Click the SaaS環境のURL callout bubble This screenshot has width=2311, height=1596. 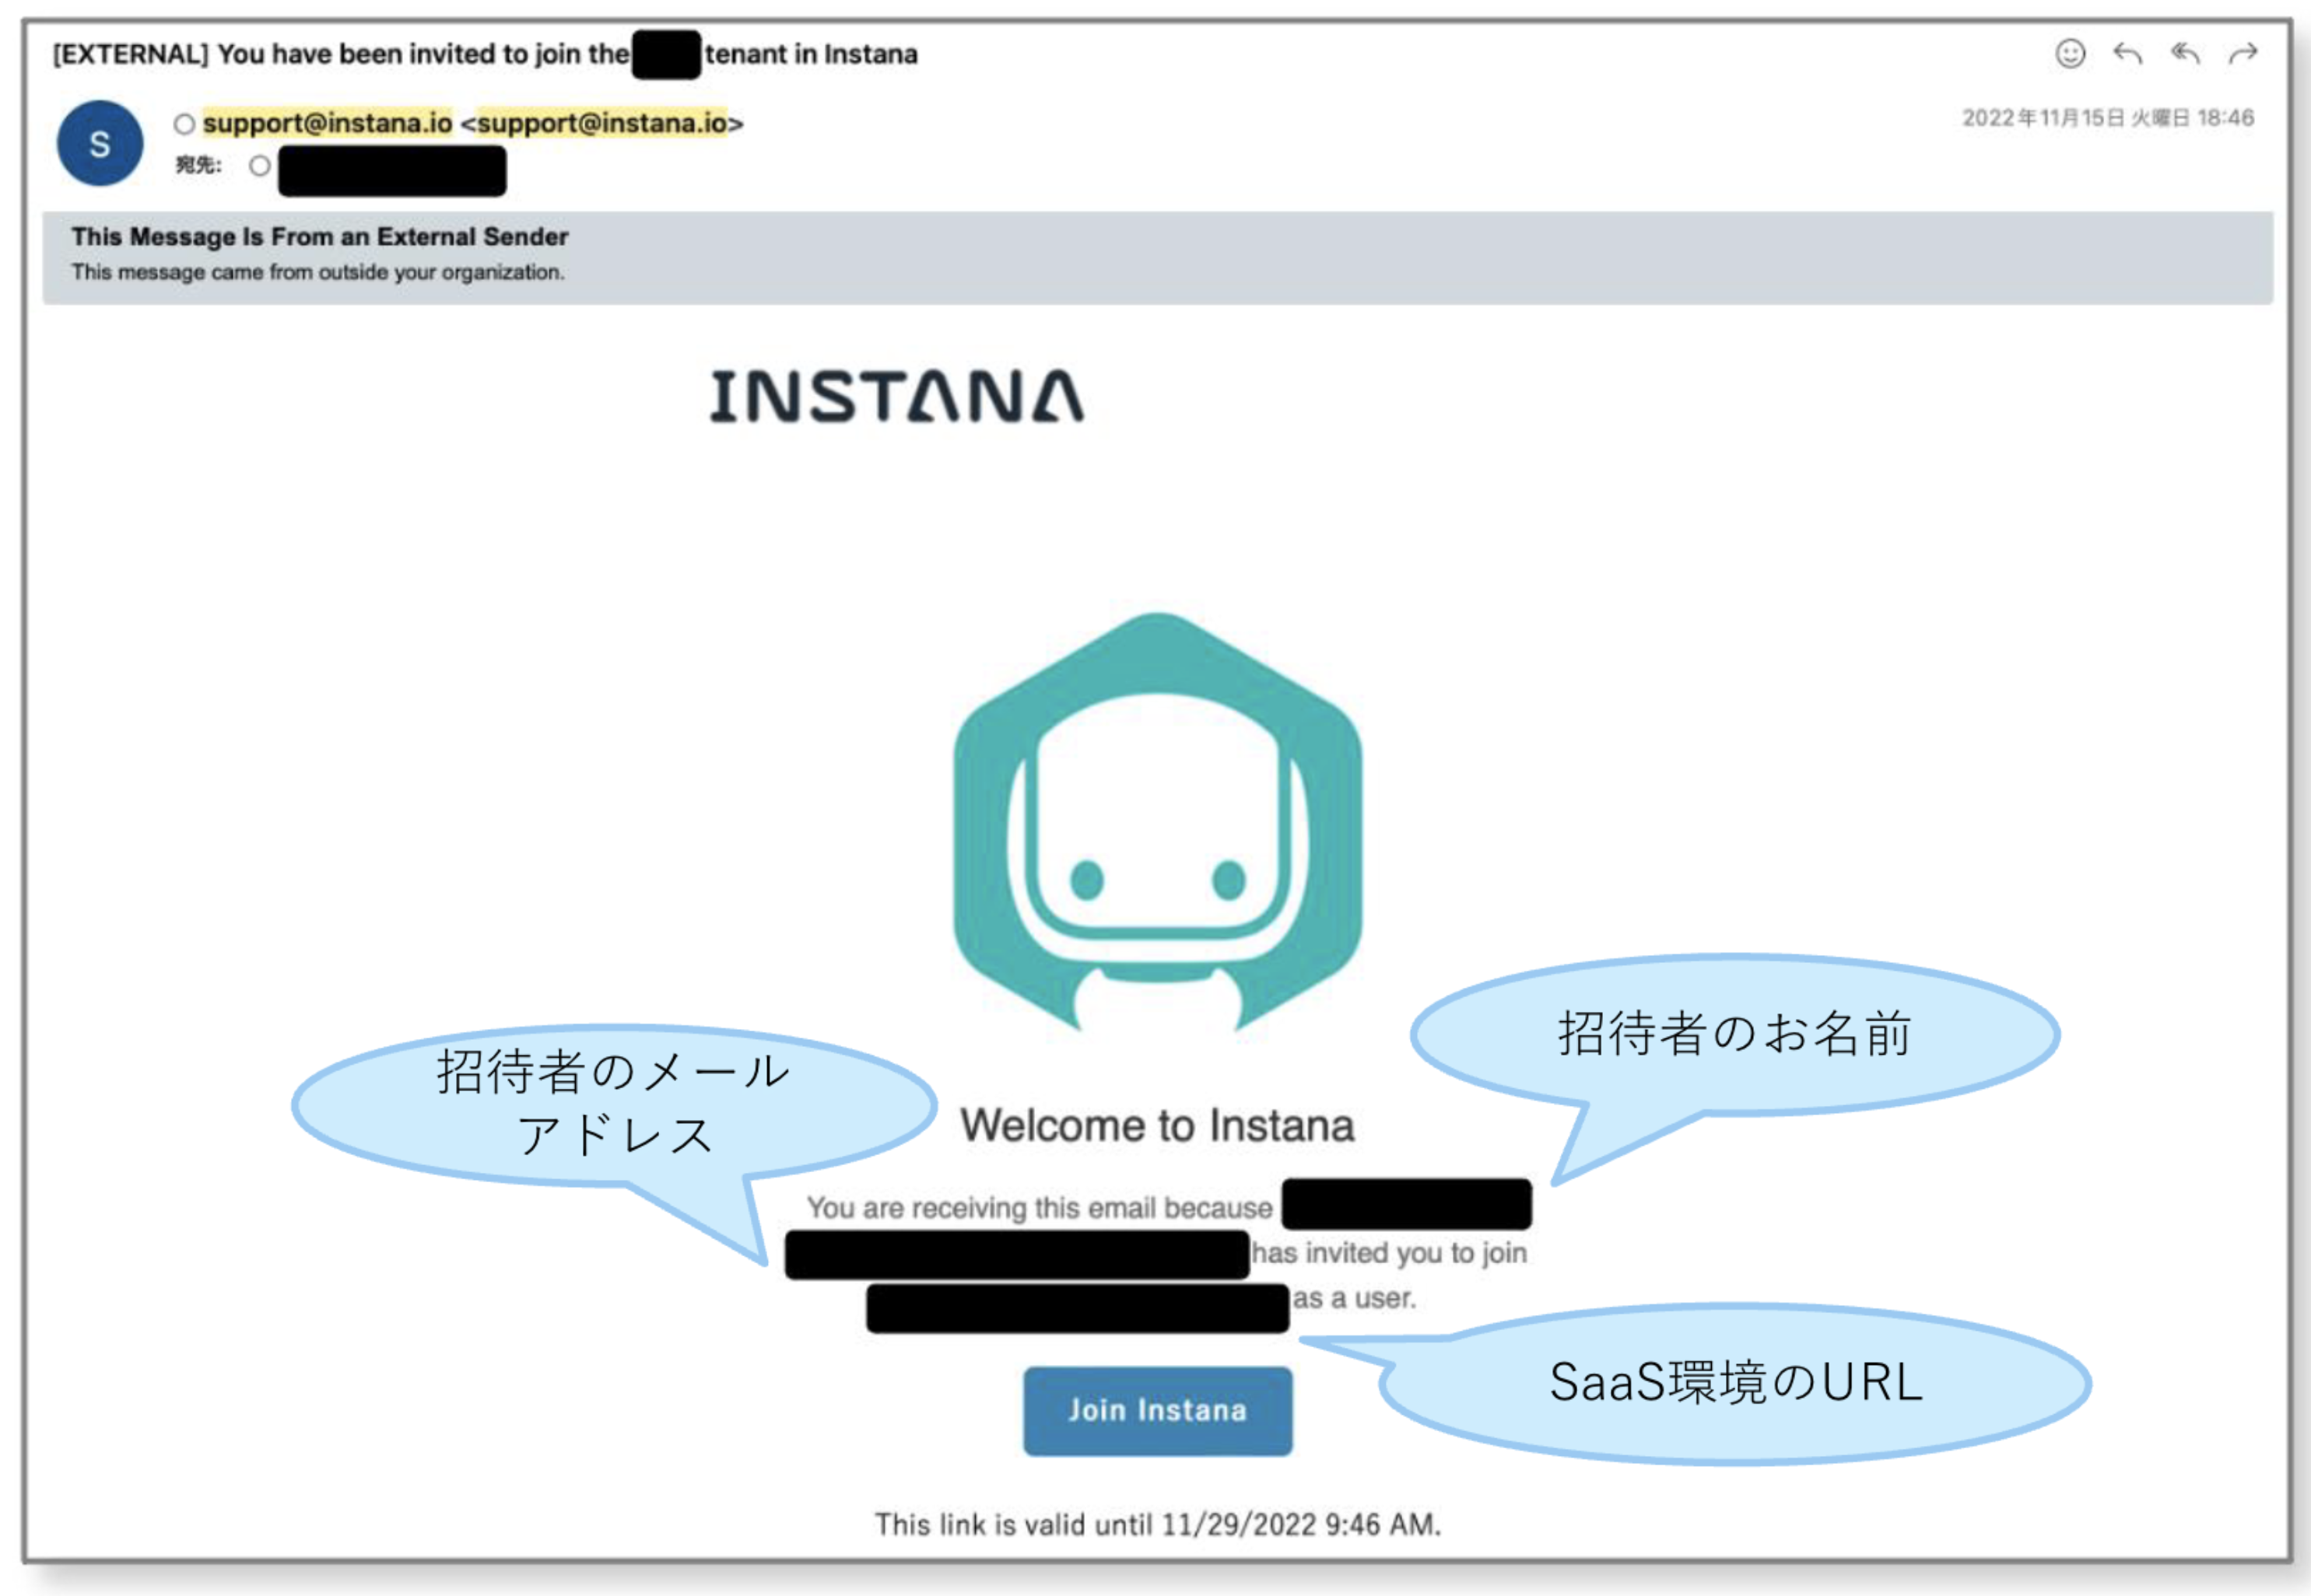tap(1736, 1382)
